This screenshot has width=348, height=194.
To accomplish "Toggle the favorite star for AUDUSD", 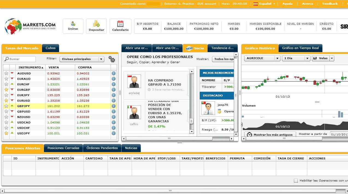I will click(x=6, y=73).
